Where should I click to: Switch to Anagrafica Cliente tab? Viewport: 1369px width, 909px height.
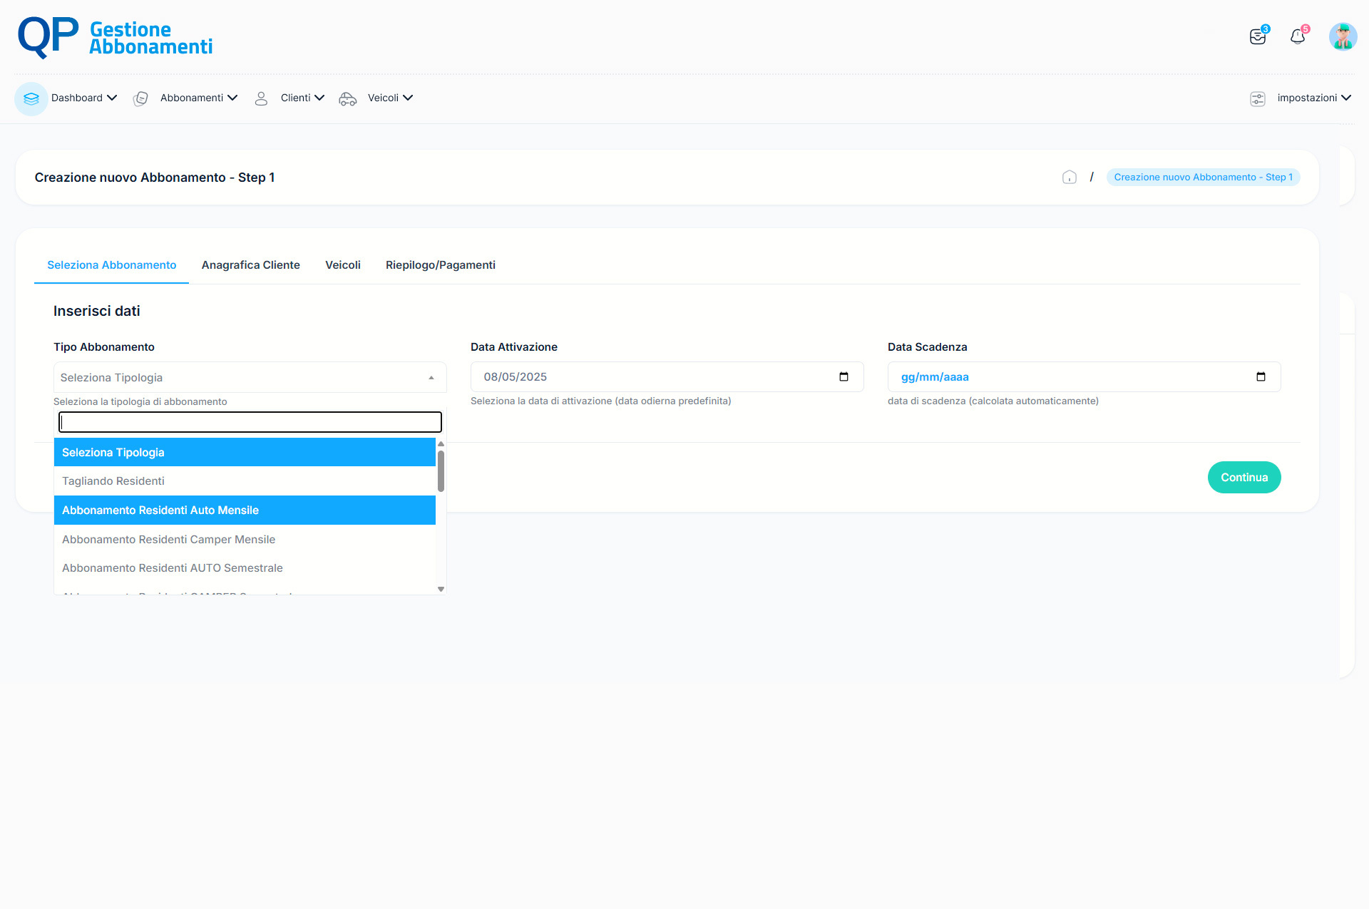coord(250,265)
